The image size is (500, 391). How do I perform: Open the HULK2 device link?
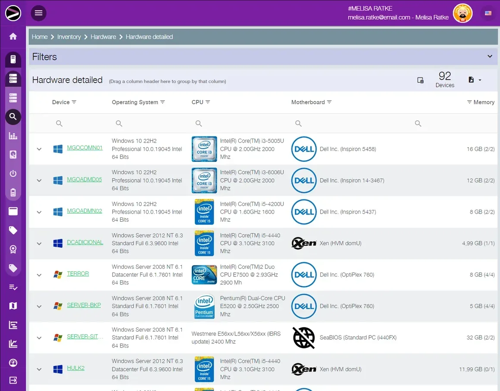75,368
